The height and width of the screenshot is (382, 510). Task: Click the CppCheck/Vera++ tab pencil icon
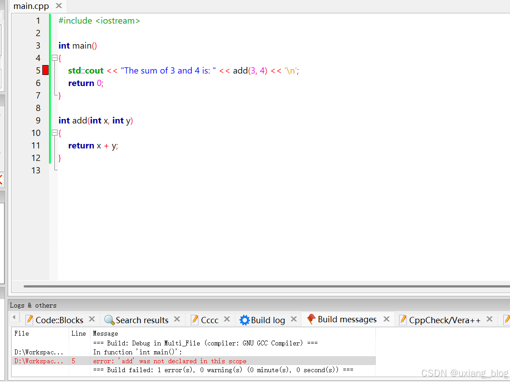click(403, 320)
